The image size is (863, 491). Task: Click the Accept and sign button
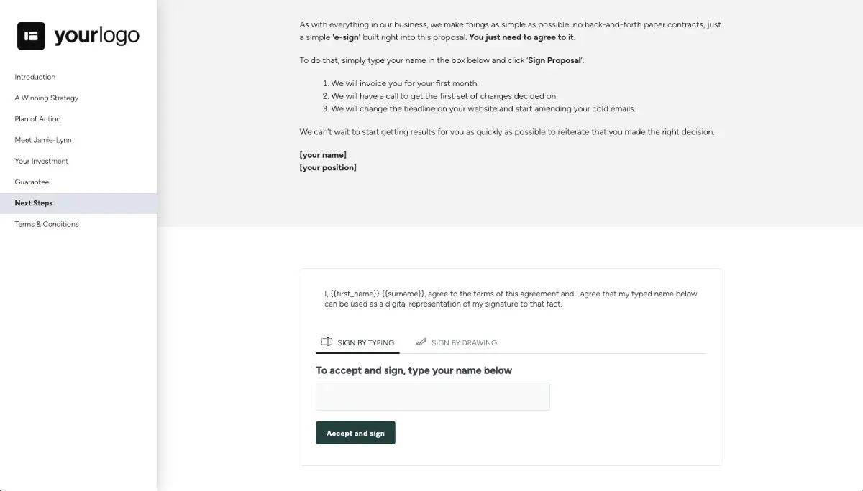click(355, 432)
